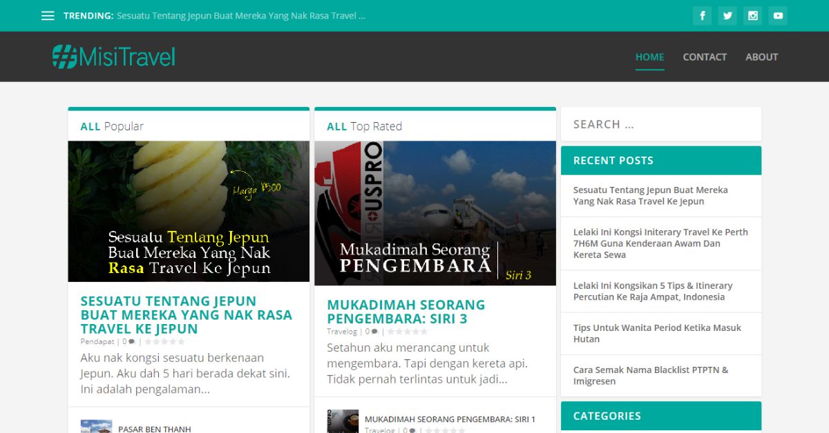This screenshot has height=433, width=829.
Task: Open Mukadimah Seorang Pengembara: Siri 1 link
Action: (450, 419)
